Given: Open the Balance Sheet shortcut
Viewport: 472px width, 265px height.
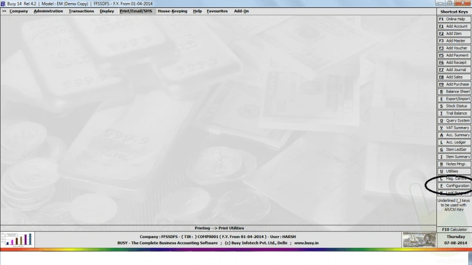Looking at the screenshot, I should coord(454,91).
